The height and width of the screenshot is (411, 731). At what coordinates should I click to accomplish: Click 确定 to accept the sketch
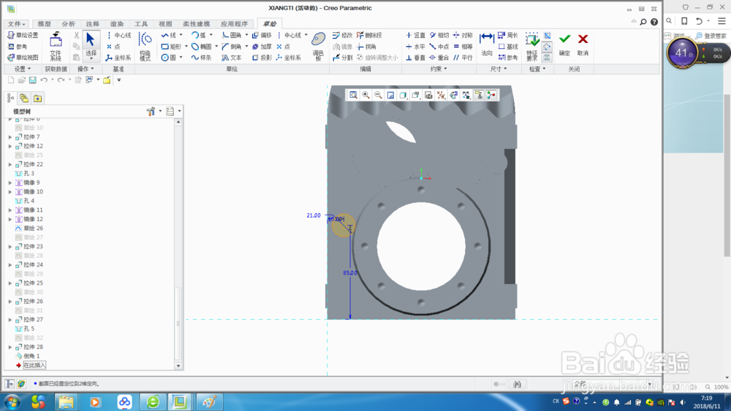[564, 45]
